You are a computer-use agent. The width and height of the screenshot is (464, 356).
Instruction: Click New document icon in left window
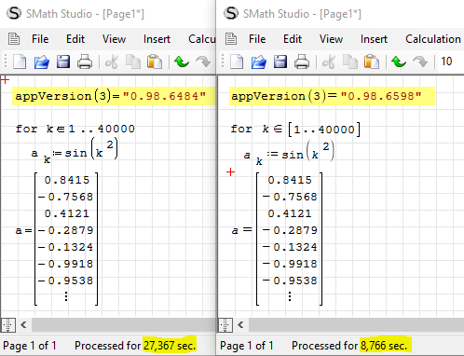pos(20,62)
